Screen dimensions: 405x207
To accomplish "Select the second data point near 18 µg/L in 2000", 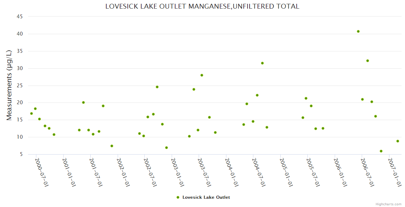I will (35, 109).
